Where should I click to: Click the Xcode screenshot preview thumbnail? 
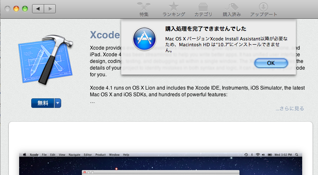(x=161, y=164)
